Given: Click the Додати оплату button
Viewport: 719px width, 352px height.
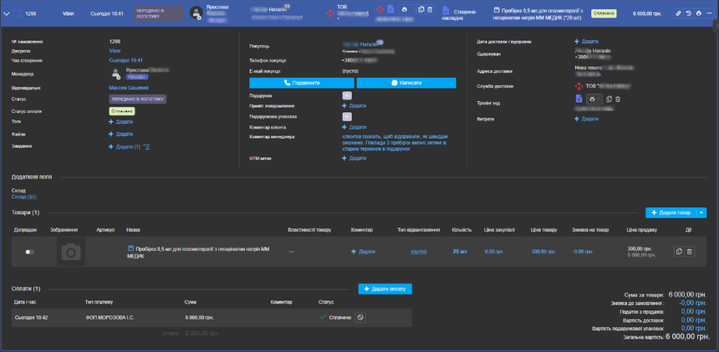Looking at the screenshot, I should pos(385,289).
